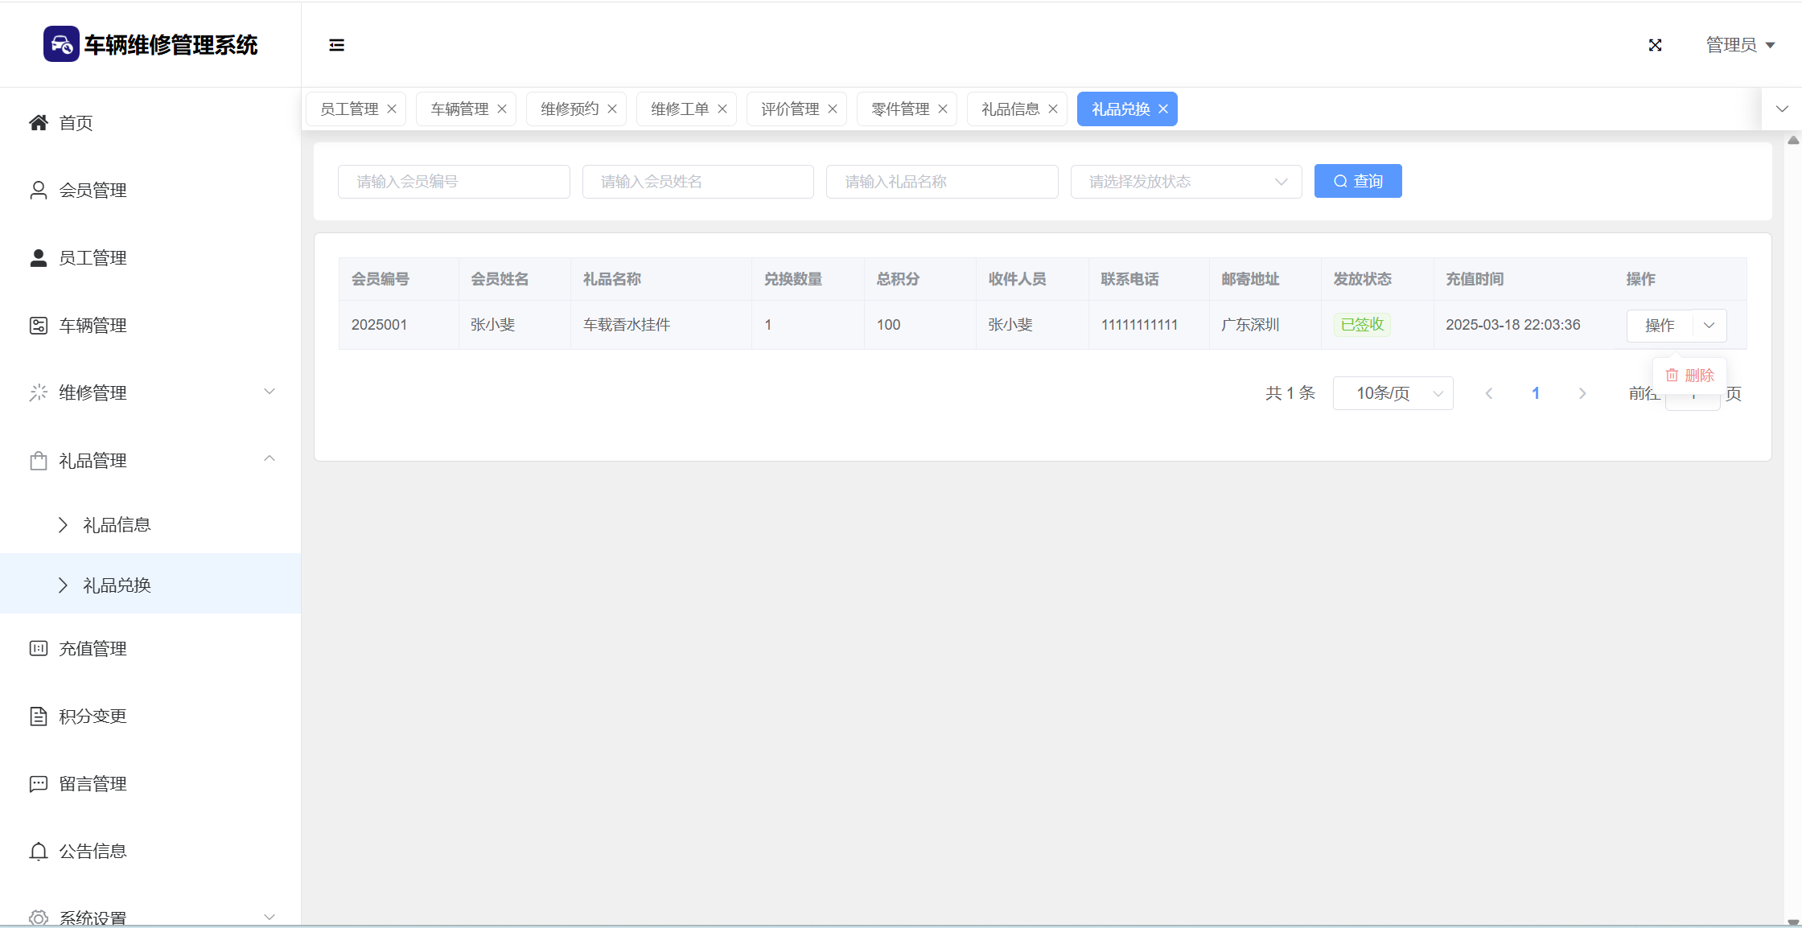Click the 留言管理 chat bubble icon
The height and width of the screenshot is (928, 1802).
pyautogui.click(x=38, y=783)
